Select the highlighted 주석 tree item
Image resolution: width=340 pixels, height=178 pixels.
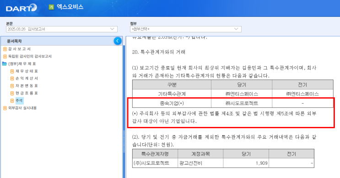click(x=19, y=100)
